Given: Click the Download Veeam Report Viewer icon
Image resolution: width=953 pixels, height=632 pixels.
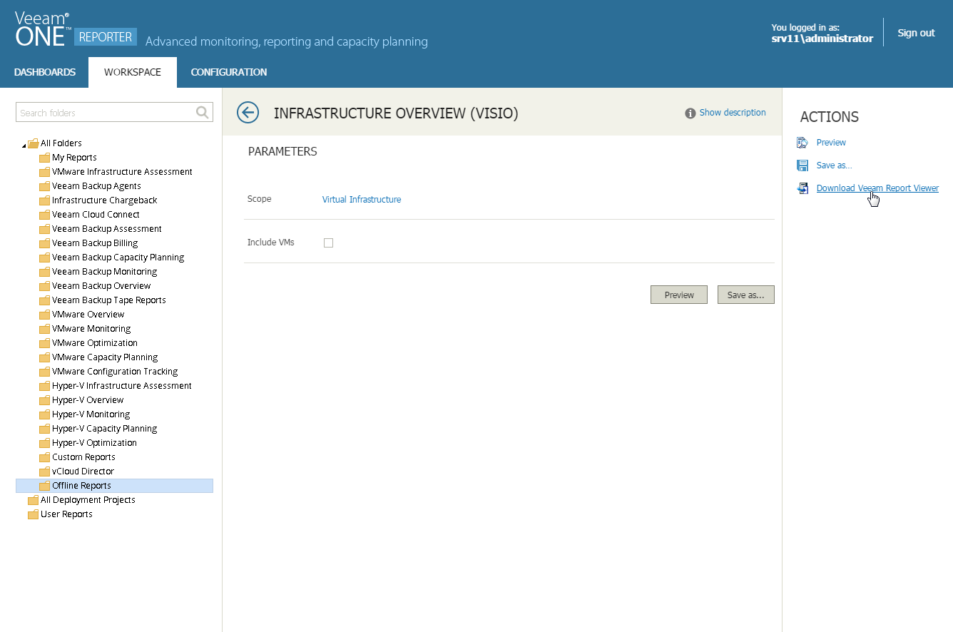Looking at the screenshot, I should [802, 188].
